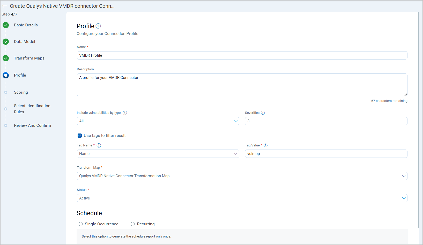The height and width of the screenshot is (245, 423).
Task: Click the Basic Details completed checkmark icon
Action: click(x=6, y=25)
